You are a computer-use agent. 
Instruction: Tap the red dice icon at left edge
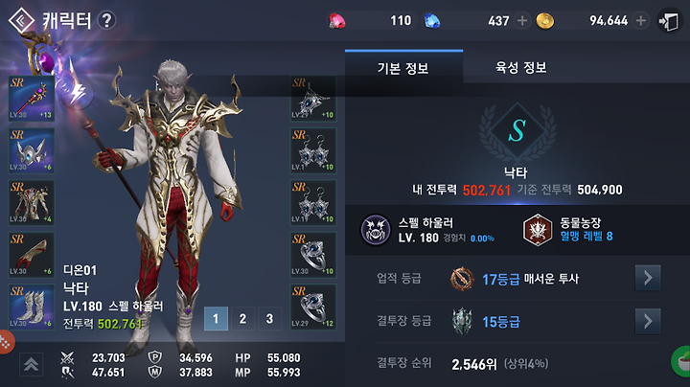tap(6, 343)
